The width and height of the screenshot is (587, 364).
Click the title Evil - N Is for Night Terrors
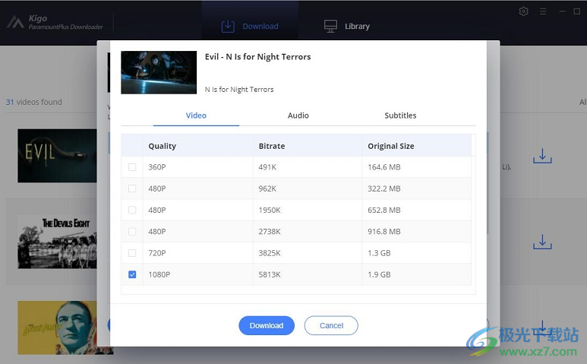point(258,56)
